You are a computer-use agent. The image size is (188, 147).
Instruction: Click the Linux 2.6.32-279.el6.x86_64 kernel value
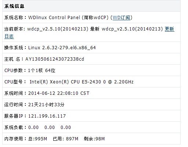point(62,48)
